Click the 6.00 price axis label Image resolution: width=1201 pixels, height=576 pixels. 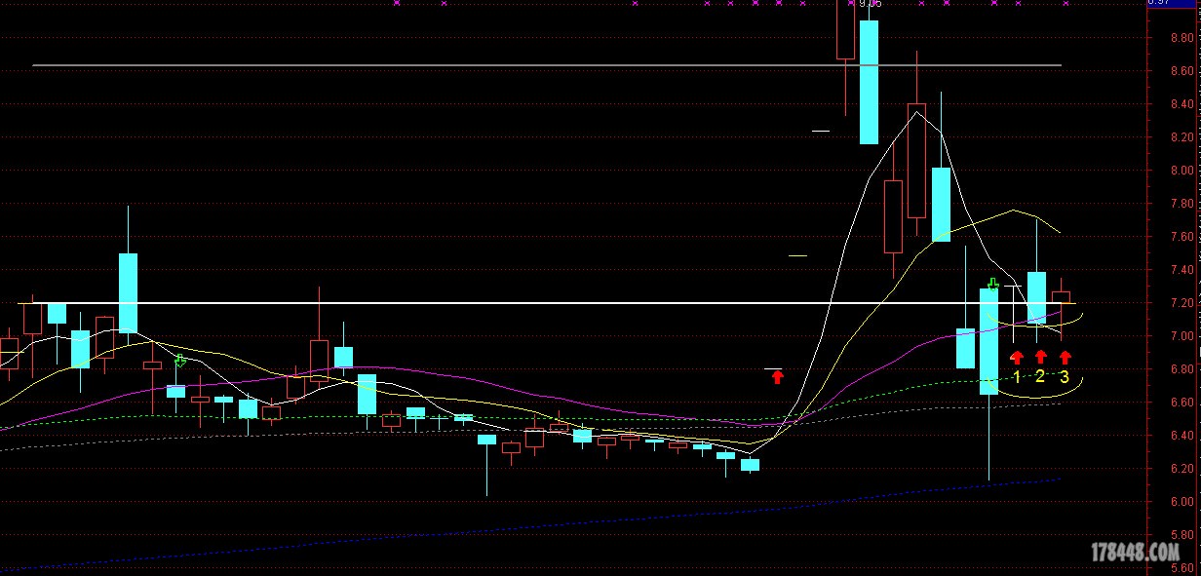point(1182,501)
